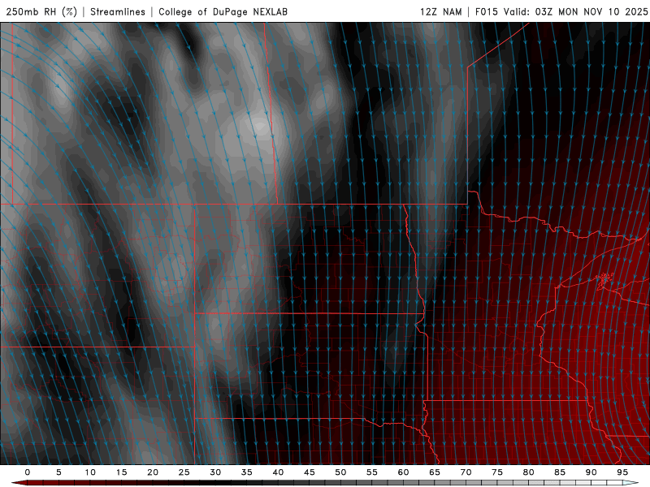Click the colorbar value label 5
Screen dimensions: 650x487
tap(58, 472)
